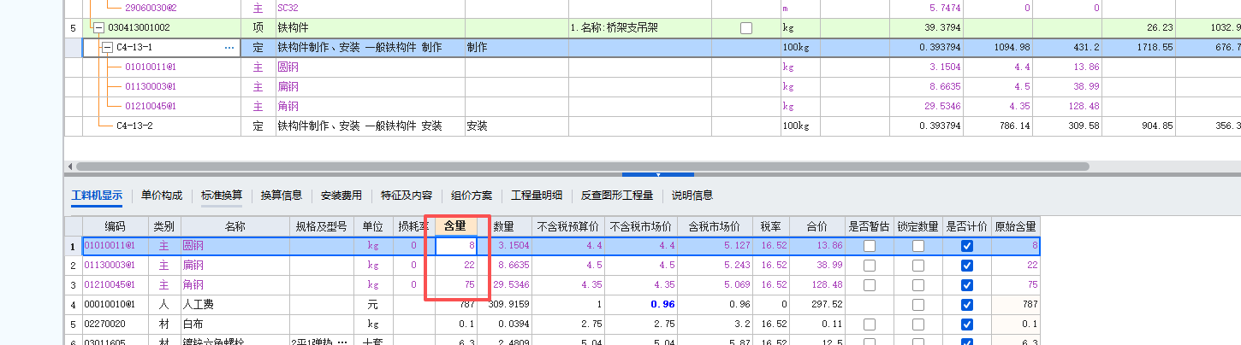Select code 01010011@1 in the lower grid

point(116,246)
